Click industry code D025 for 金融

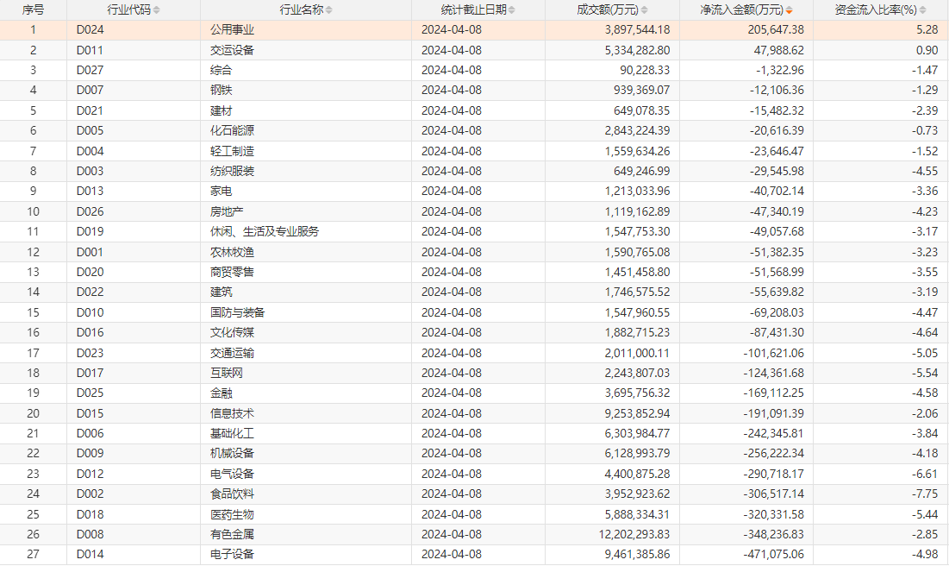click(90, 393)
